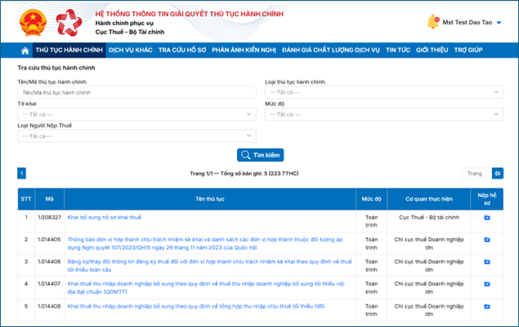The width and height of the screenshot is (519, 327).
Task: Open the Loại thủ tục hành chính dropdown
Action: tap(384, 92)
